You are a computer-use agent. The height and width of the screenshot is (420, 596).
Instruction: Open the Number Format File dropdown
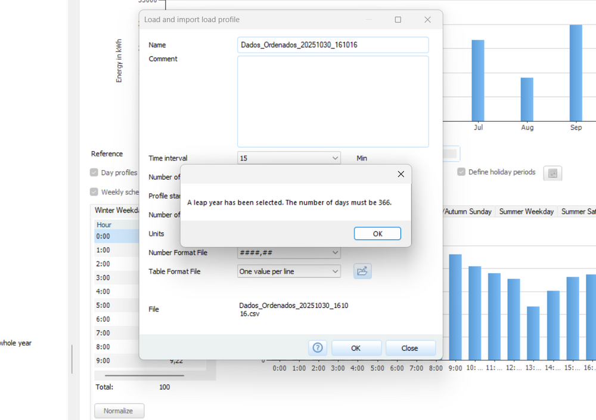[334, 253]
